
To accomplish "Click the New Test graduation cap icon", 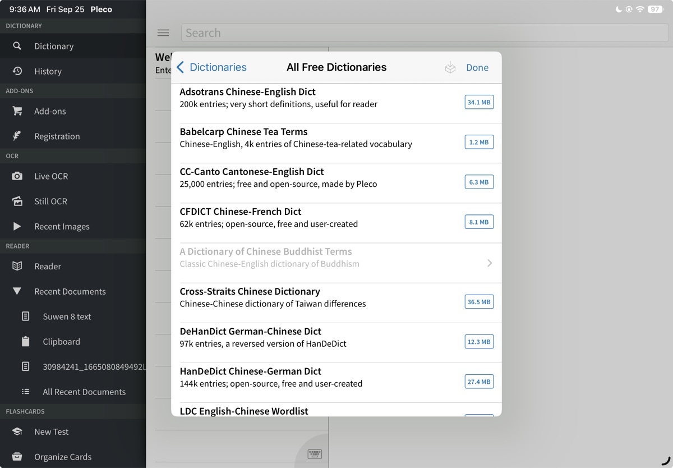I will [17, 432].
